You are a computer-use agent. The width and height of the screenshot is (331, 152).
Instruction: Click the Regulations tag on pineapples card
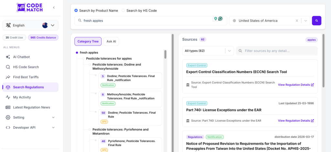point(195,137)
